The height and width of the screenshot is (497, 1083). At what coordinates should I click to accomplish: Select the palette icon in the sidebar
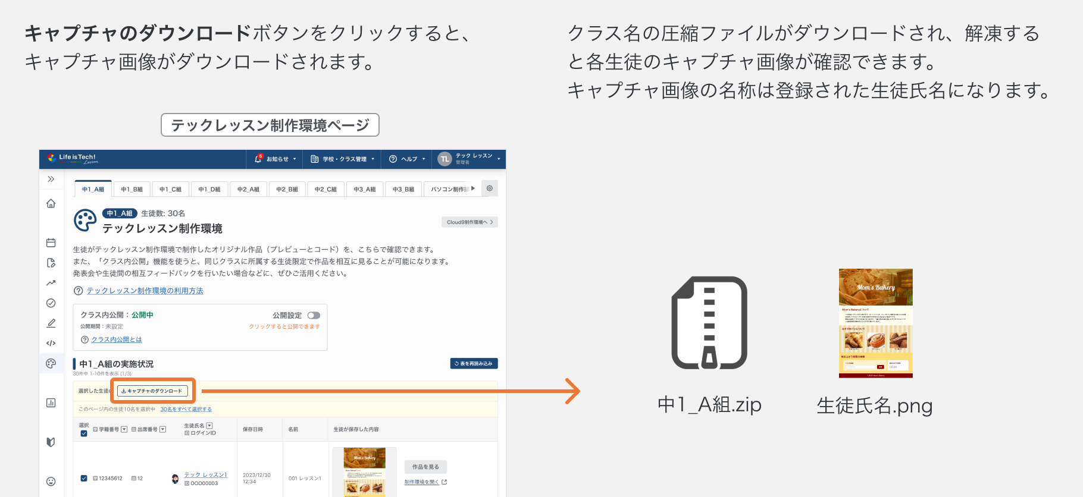click(51, 363)
